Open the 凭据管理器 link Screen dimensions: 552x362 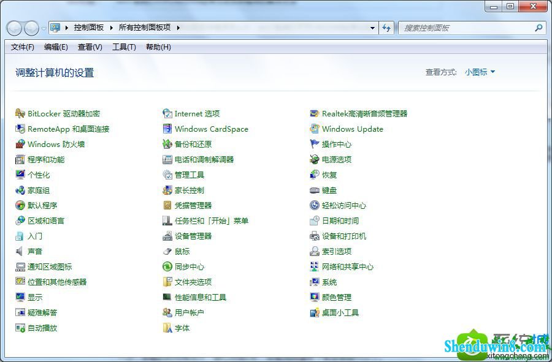pyautogui.click(x=193, y=206)
